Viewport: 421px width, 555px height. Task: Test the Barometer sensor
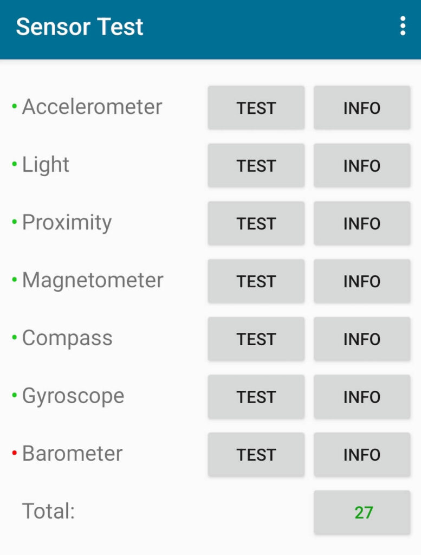point(256,455)
